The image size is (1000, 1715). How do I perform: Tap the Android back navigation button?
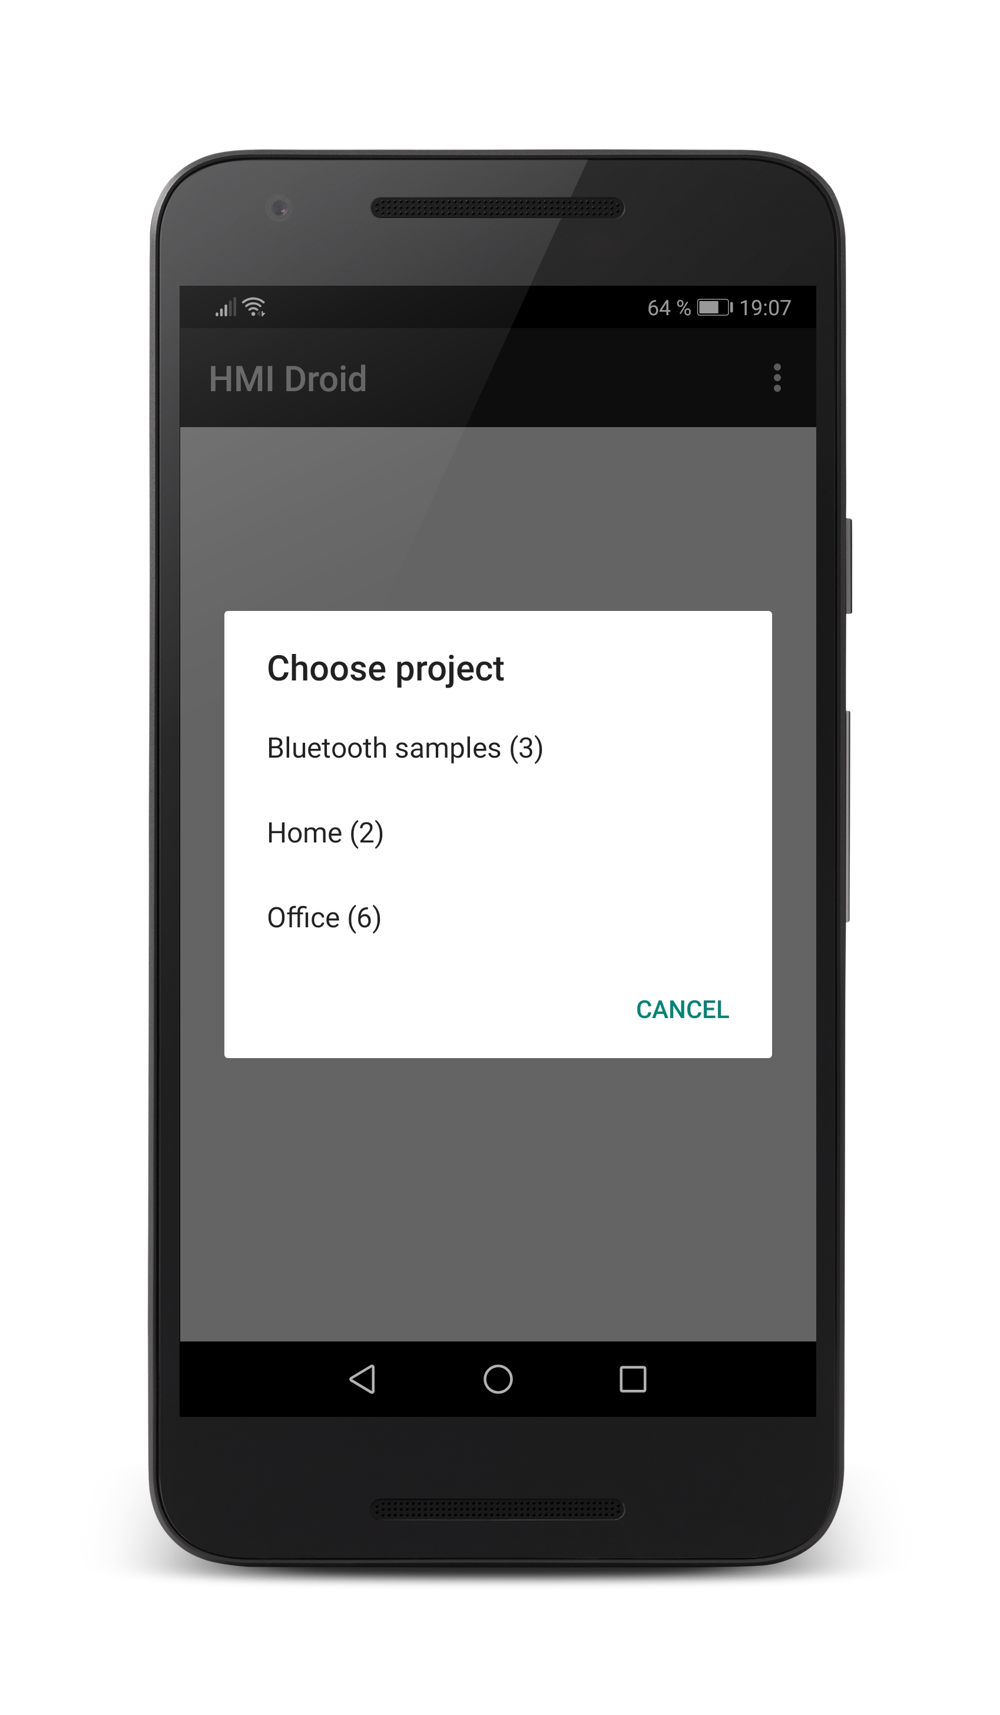[363, 1380]
